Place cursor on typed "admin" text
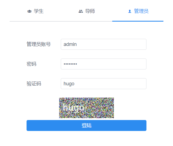This screenshot has height=146, width=173. point(70,44)
